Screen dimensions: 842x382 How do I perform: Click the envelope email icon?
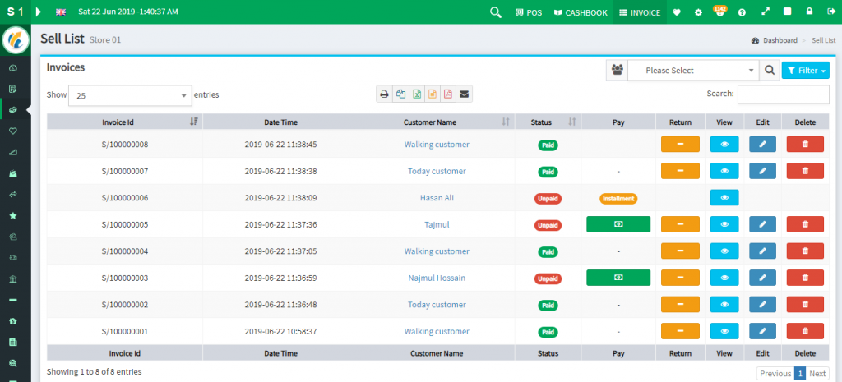(x=465, y=94)
